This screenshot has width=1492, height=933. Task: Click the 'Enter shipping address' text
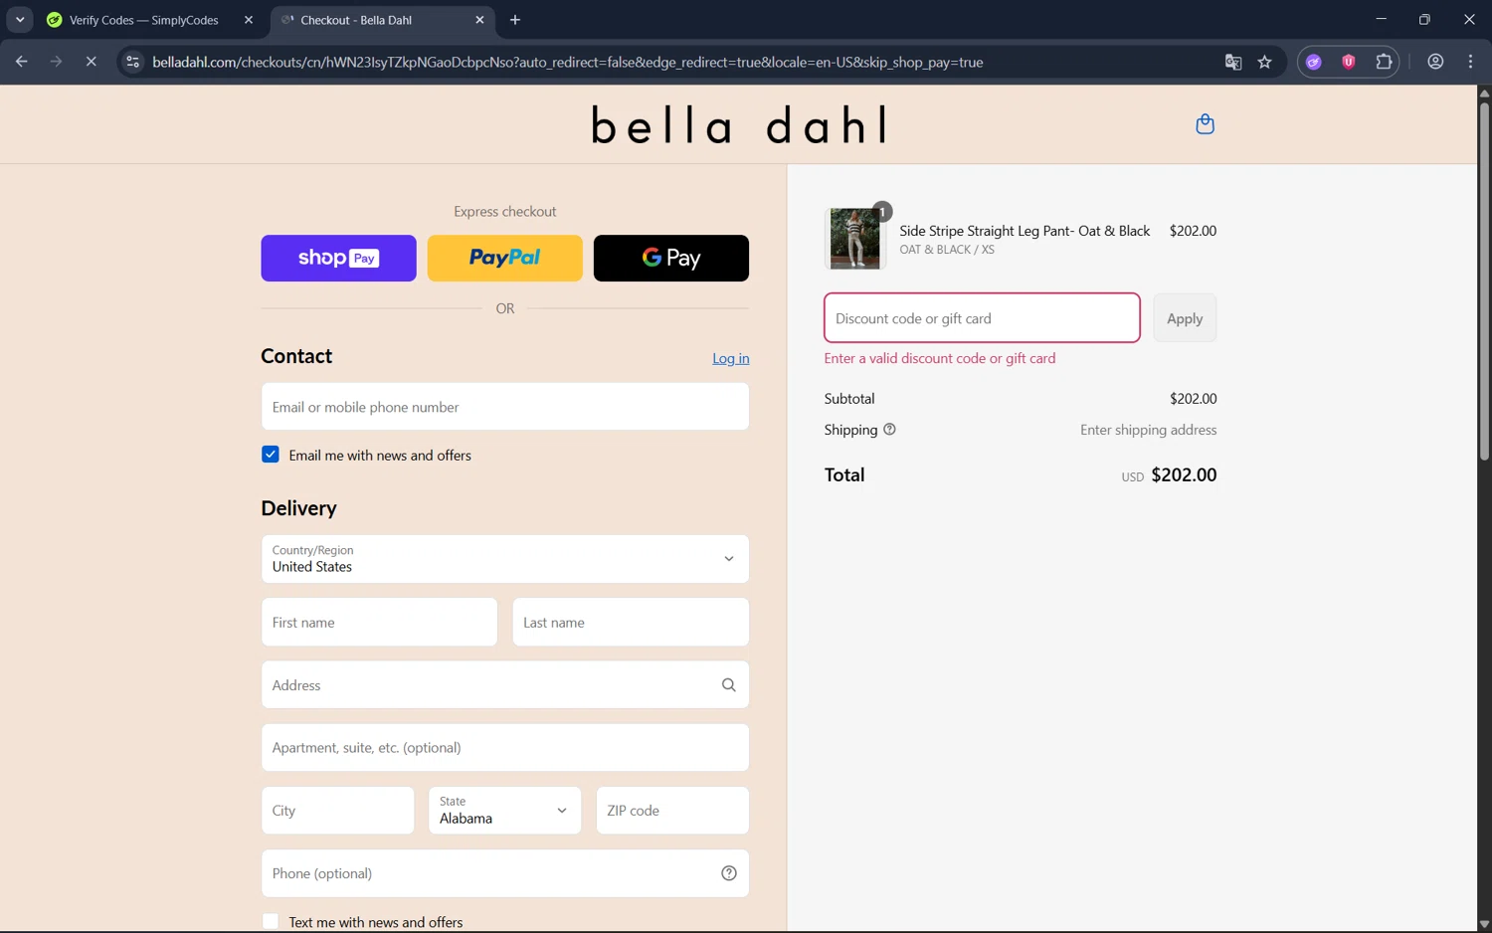(1149, 430)
